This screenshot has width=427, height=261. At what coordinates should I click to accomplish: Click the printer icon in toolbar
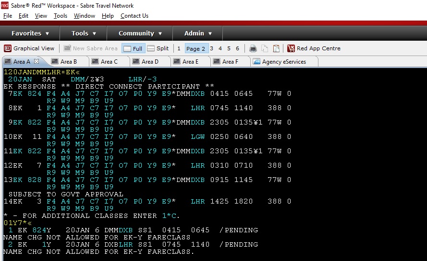253,48
